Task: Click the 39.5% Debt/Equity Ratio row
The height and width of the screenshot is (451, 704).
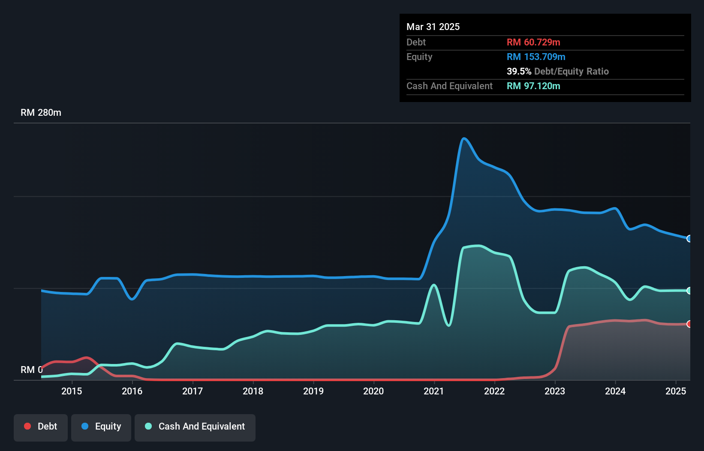Action: pyautogui.click(x=558, y=72)
